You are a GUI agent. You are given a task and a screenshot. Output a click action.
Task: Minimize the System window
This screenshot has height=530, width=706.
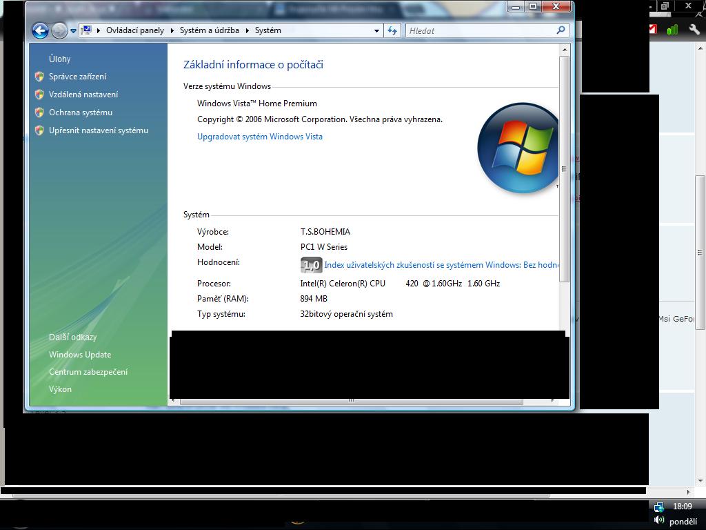pyautogui.click(x=516, y=6)
